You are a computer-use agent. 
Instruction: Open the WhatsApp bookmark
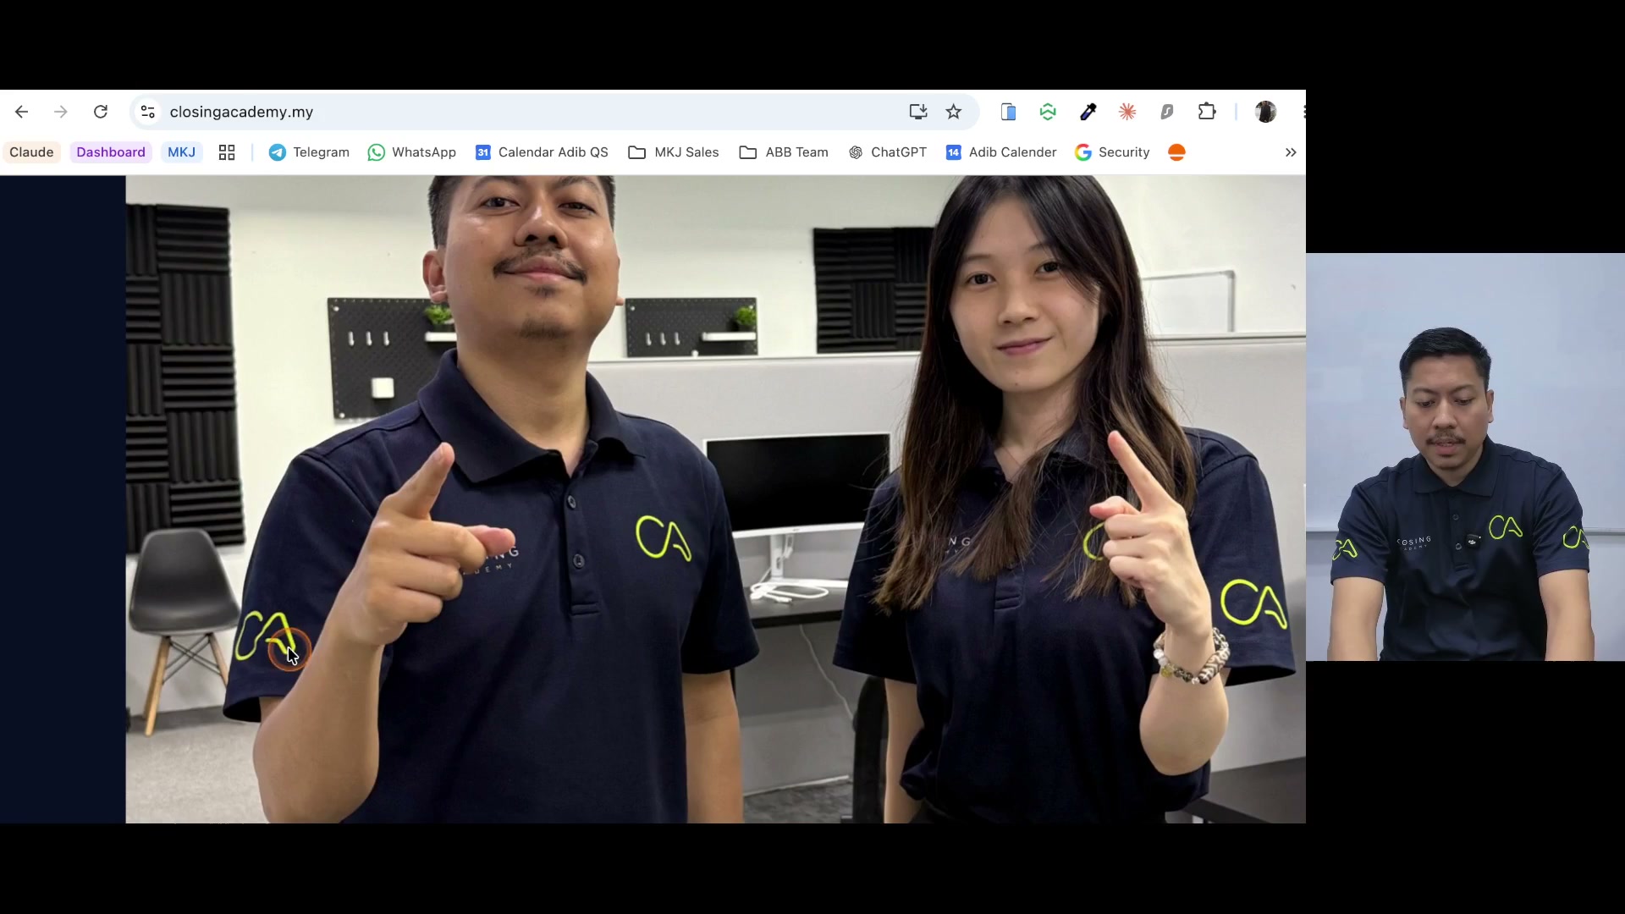[412, 152]
